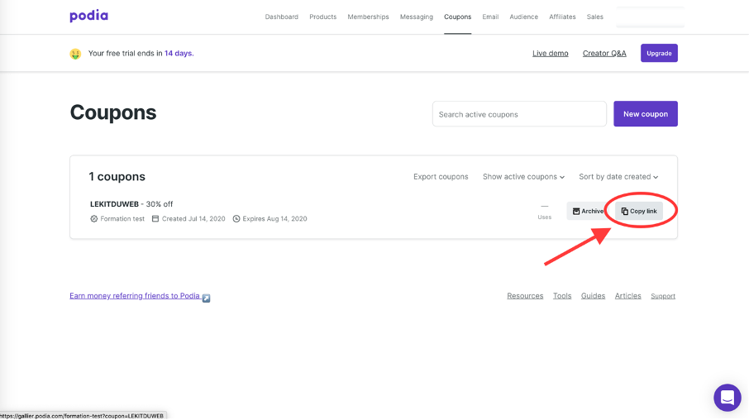This screenshot has height=420, width=749.
Task: Click the 14 days trial text
Action: 178,54
